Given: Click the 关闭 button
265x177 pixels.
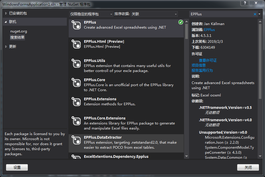Looking at the screenshot, I should [248, 167].
